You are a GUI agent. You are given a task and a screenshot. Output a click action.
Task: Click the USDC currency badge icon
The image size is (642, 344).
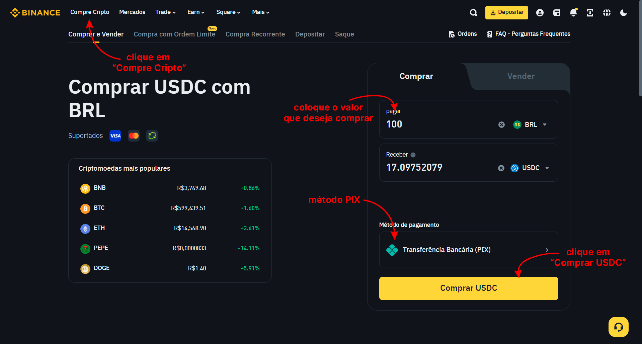pyautogui.click(x=514, y=168)
